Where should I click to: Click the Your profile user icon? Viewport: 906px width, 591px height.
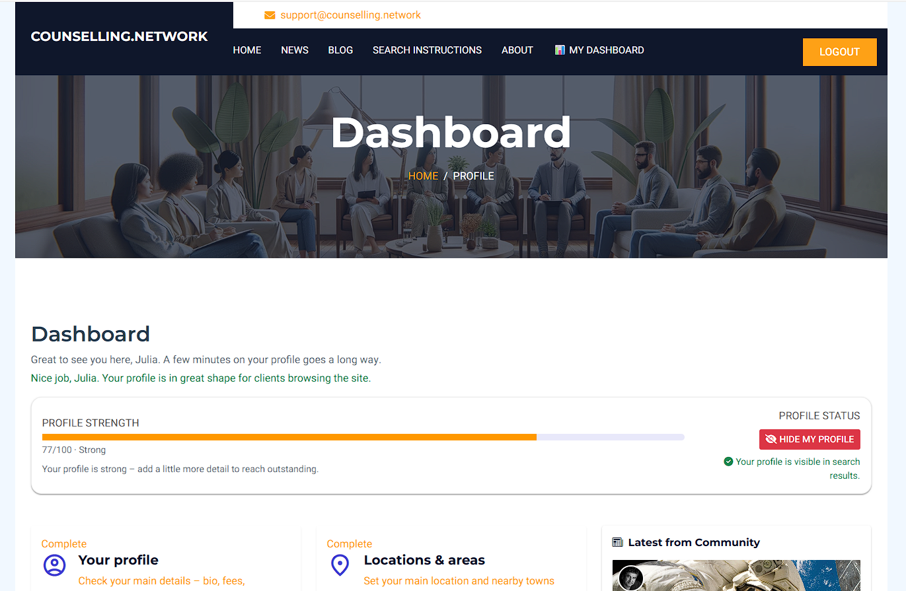click(x=54, y=565)
